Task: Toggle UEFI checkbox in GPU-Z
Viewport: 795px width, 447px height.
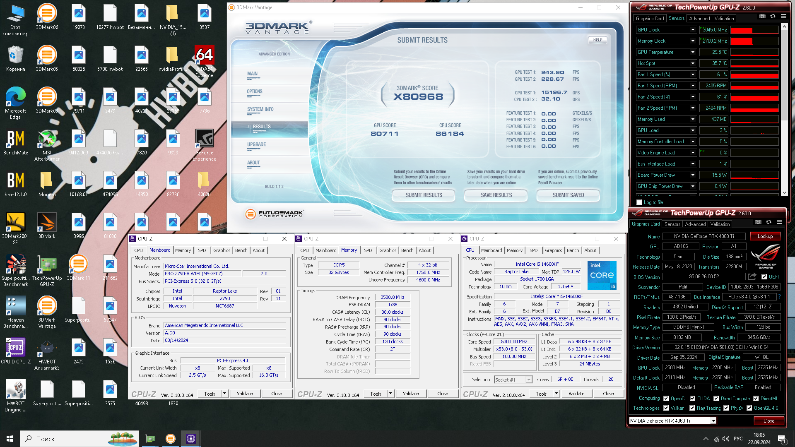Action: tap(764, 277)
